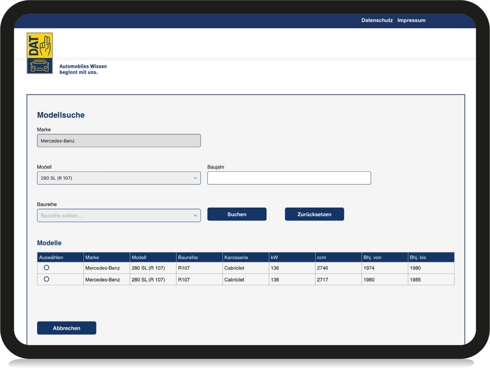This screenshot has width=490, height=368.
Task: Click the Marke field with Mercedes-Benz
Action: pos(119,141)
